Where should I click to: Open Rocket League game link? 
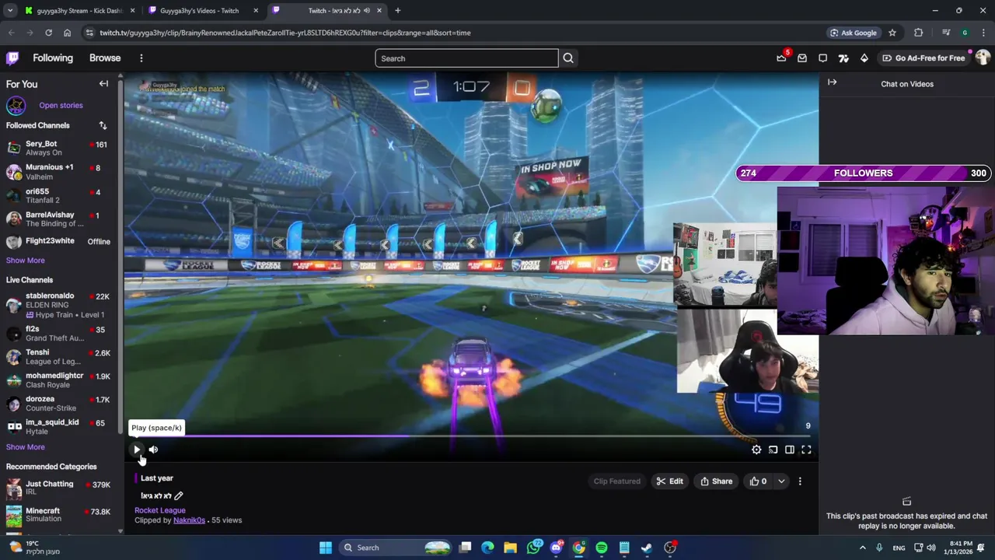pyautogui.click(x=160, y=510)
